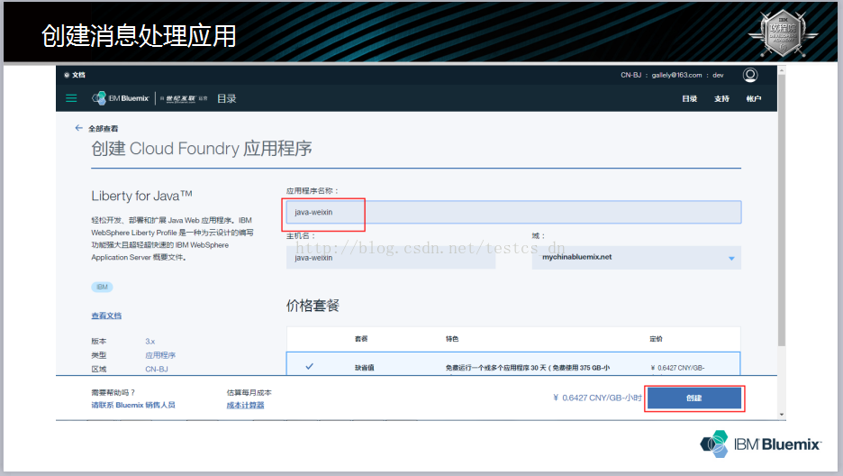Click the 价格套餐 section heading
The image size is (843, 476).
pyautogui.click(x=313, y=306)
